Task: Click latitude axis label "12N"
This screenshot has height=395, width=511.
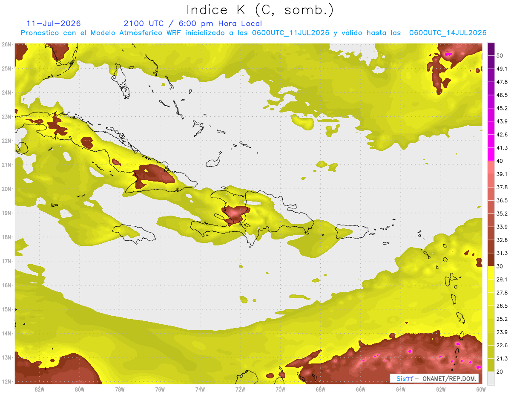Action: (6, 381)
